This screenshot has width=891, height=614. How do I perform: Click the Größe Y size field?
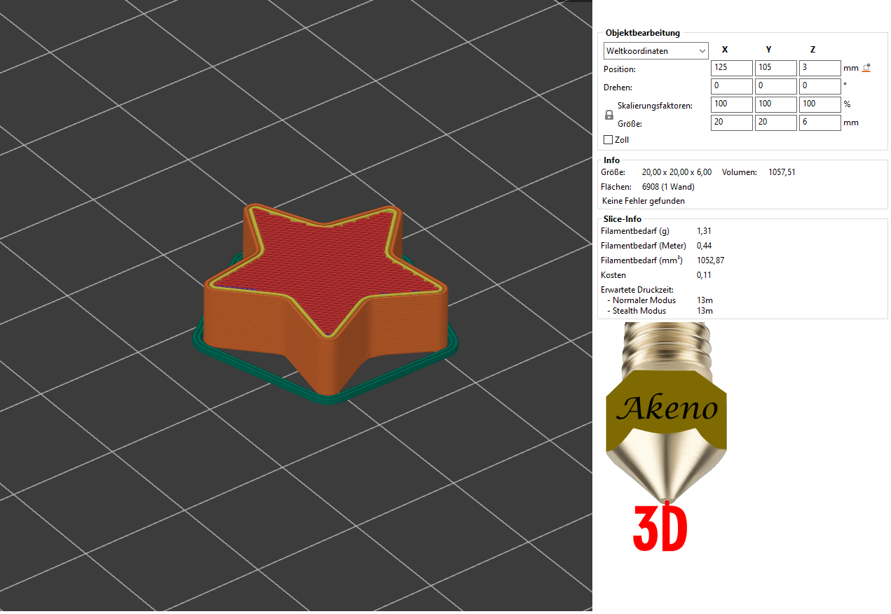(775, 123)
